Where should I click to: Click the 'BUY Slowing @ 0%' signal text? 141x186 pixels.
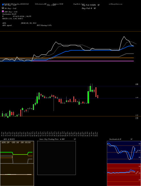point(44,25)
